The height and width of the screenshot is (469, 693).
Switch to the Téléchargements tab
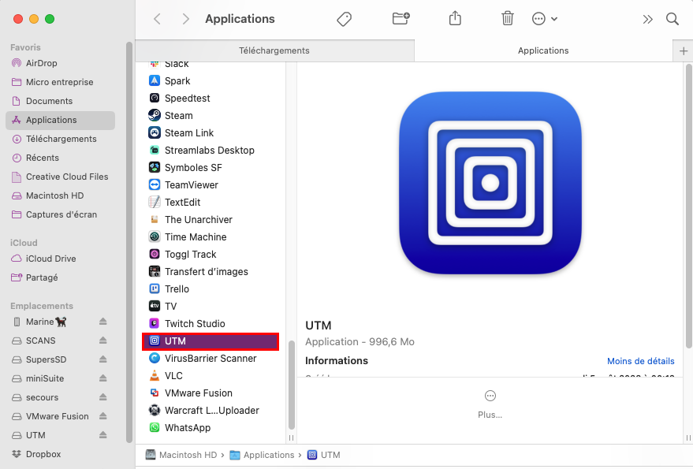pyautogui.click(x=274, y=50)
